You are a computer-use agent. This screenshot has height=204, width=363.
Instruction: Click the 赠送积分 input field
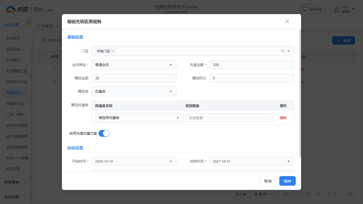(252, 78)
